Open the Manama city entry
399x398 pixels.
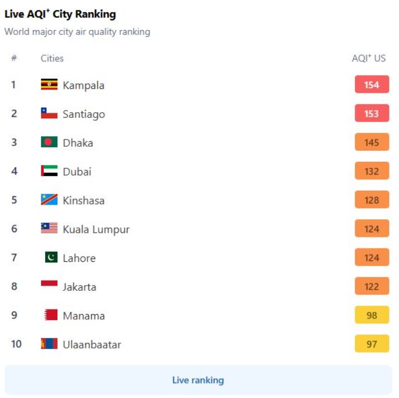click(x=83, y=316)
